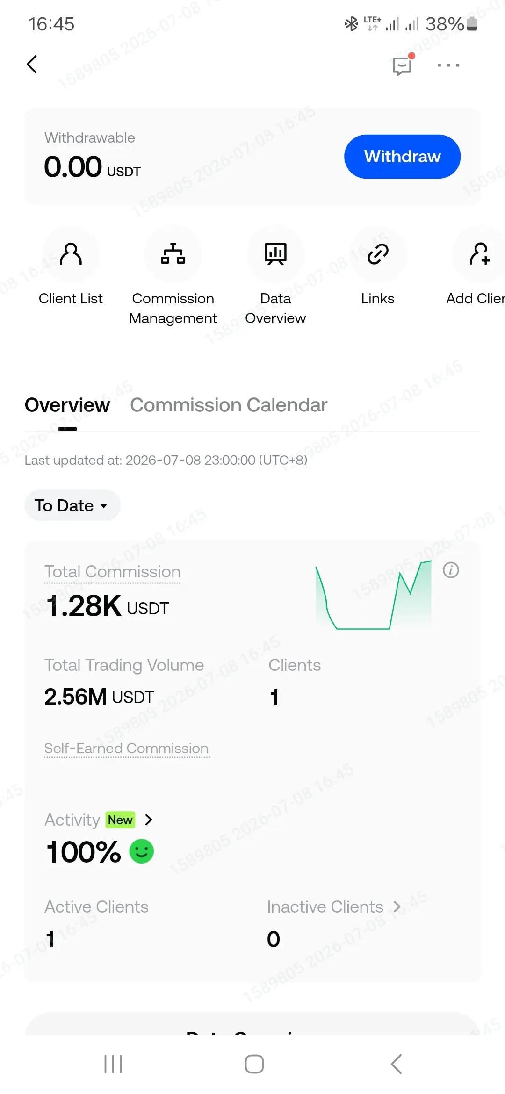Switch to the Commission Calendar tab
Screen dimensions: 505x1094
pos(229,405)
